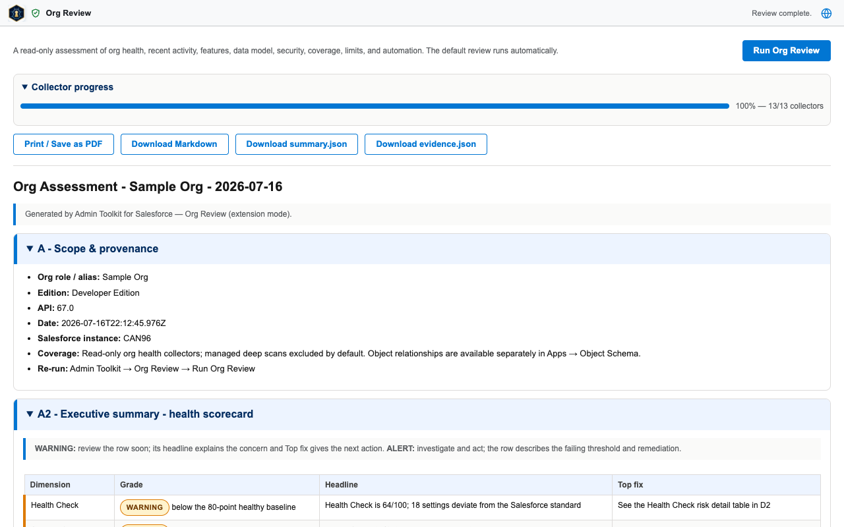Viewport: 844px width, 527px height.
Task: Download the evidence.json file
Action: [x=426, y=144]
